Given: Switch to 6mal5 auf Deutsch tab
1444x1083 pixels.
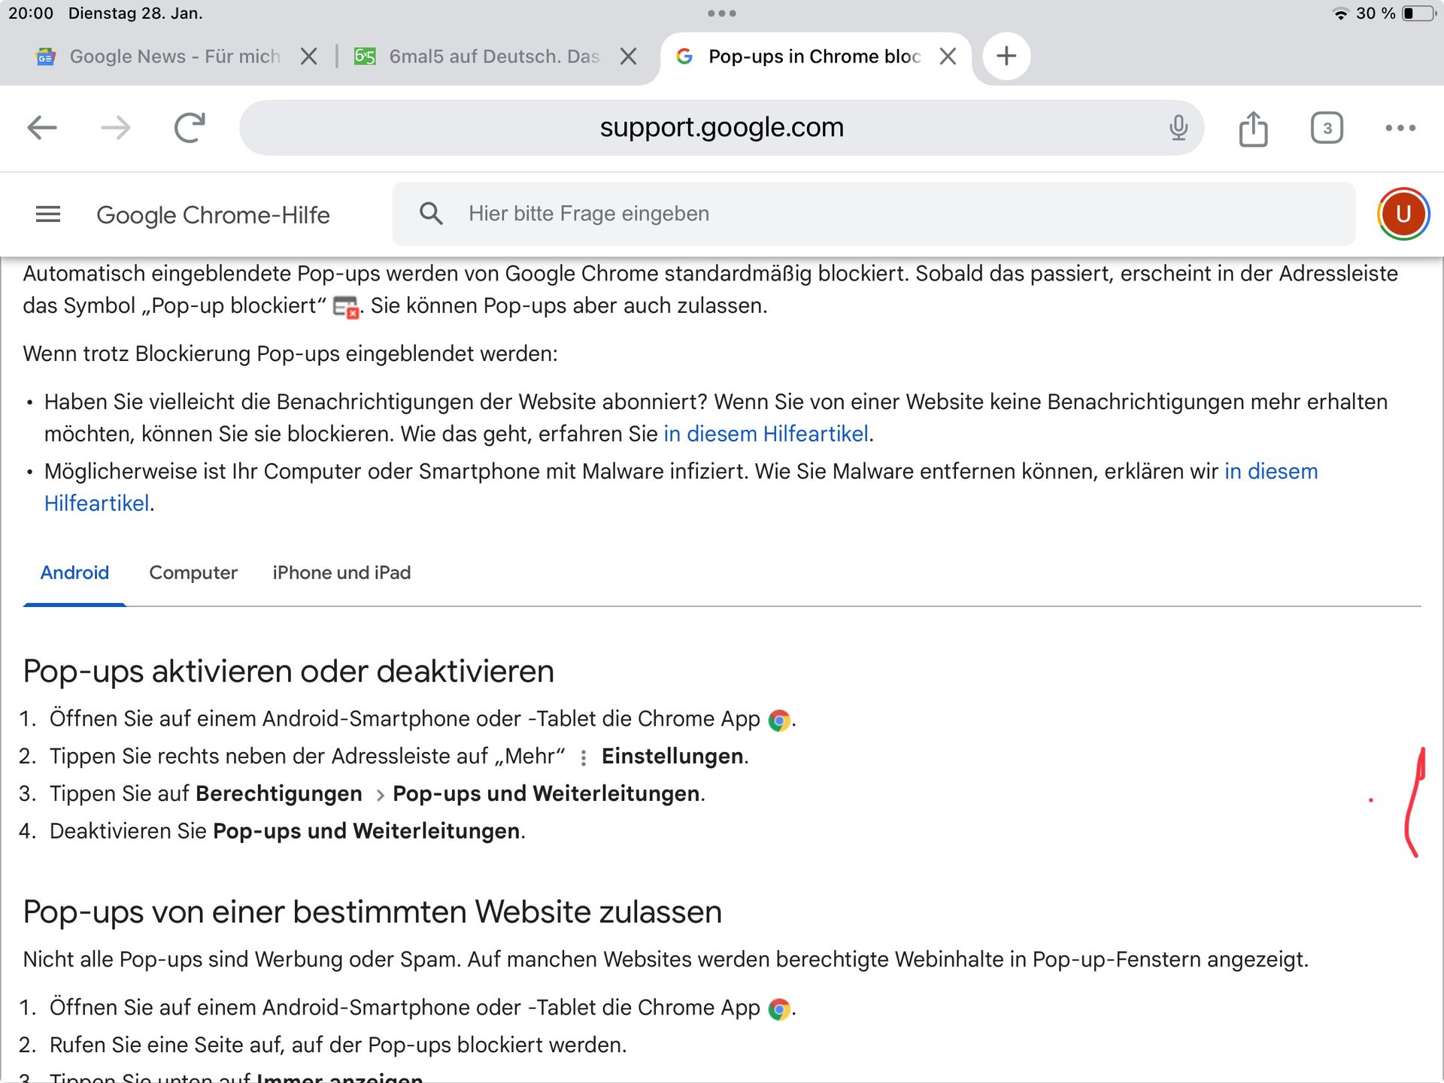Looking at the screenshot, I should (493, 56).
